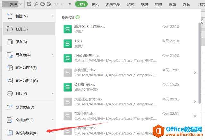The width and height of the screenshot is (205, 140).
Task: Expand the 打印(P) submenu arrow
Action: [x=52, y=93]
